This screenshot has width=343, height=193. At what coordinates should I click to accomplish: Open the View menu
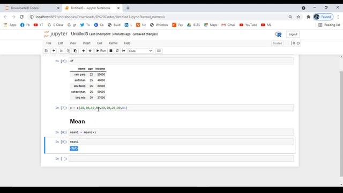point(73,43)
